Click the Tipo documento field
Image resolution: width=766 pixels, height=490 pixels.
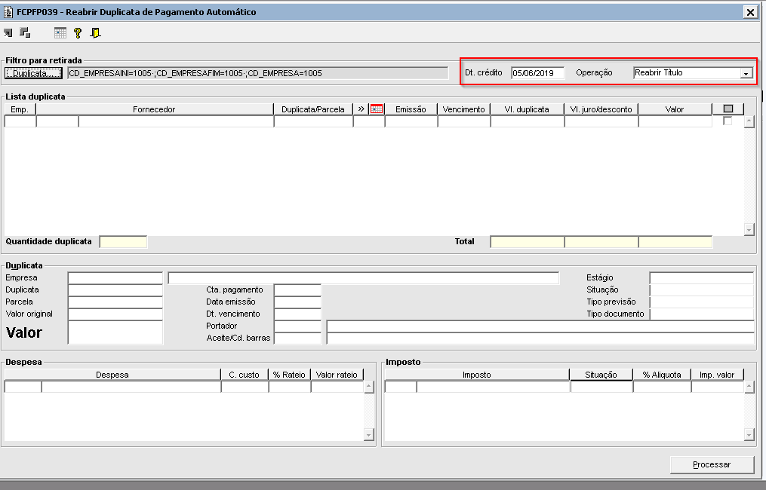click(x=702, y=314)
